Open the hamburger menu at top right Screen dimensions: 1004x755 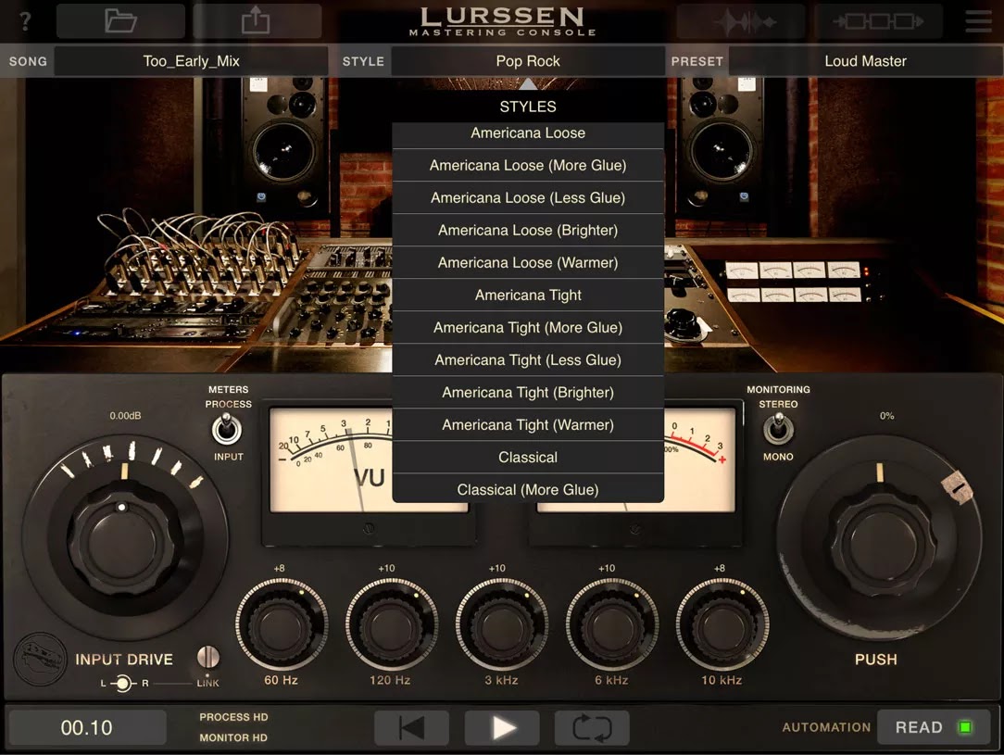978,20
